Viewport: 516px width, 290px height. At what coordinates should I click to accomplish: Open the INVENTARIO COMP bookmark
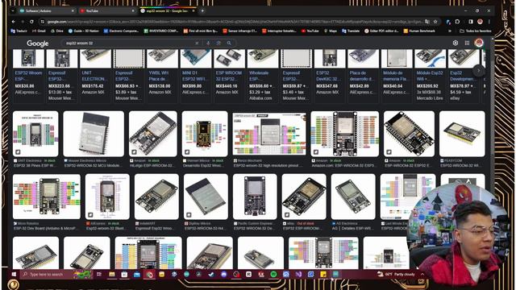coord(161,31)
